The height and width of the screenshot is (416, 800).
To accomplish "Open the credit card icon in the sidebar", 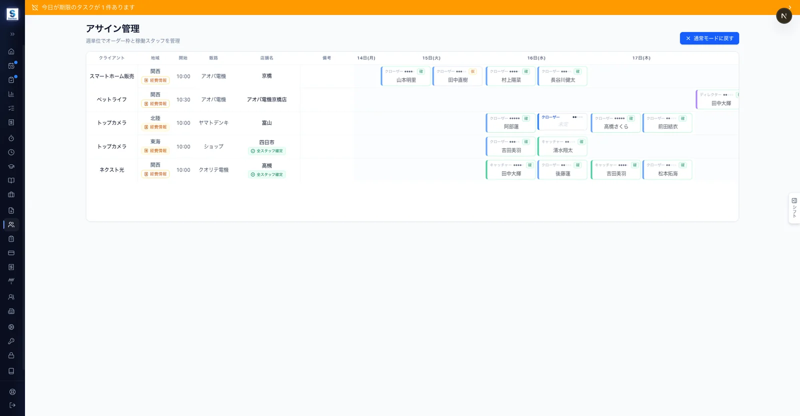I will pyautogui.click(x=11, y=253).
